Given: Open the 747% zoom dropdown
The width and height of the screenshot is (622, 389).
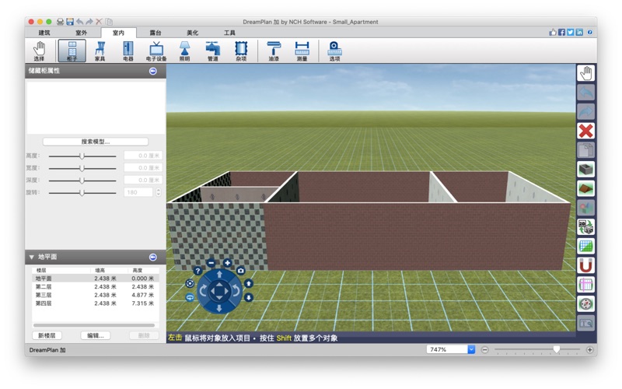Looking at the screenshot, I should [x=471, y=349].
